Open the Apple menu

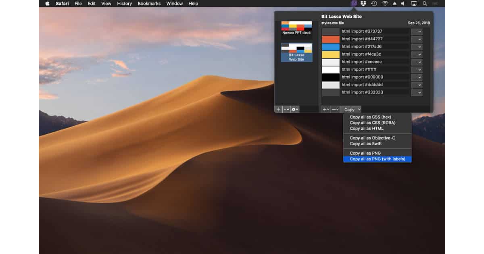click(47, 4)
